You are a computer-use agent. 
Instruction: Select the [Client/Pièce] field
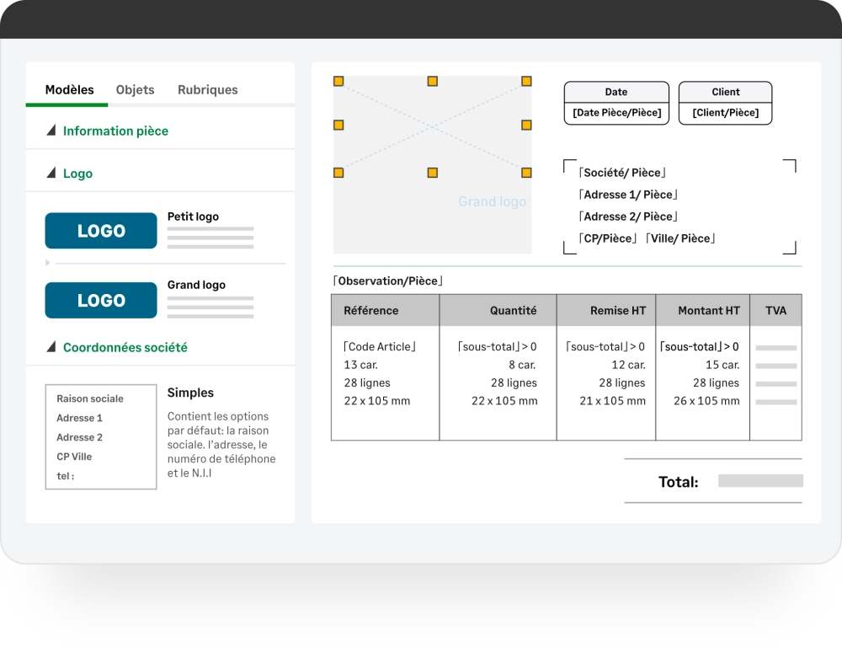(x=726, y=113)
